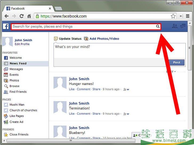Image resolution: width=194 pixels, height=145 pixels.
Task: Open messages icon in blue header
Action: pos(183,26)
